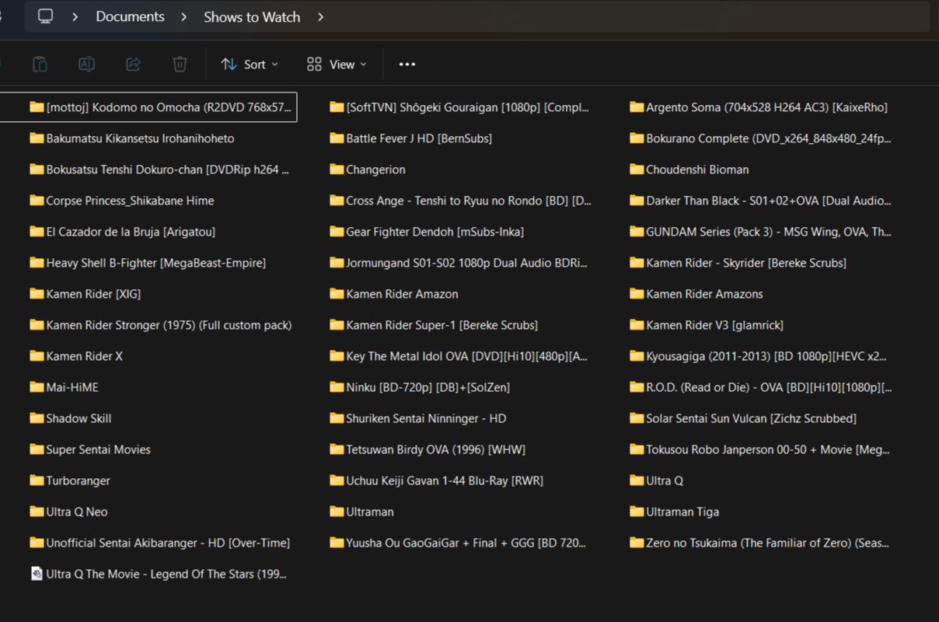Select Yuusha Ou GaoGaiGar folder name
This screenshot has width=939, height=622.
[x=466, y=543]
